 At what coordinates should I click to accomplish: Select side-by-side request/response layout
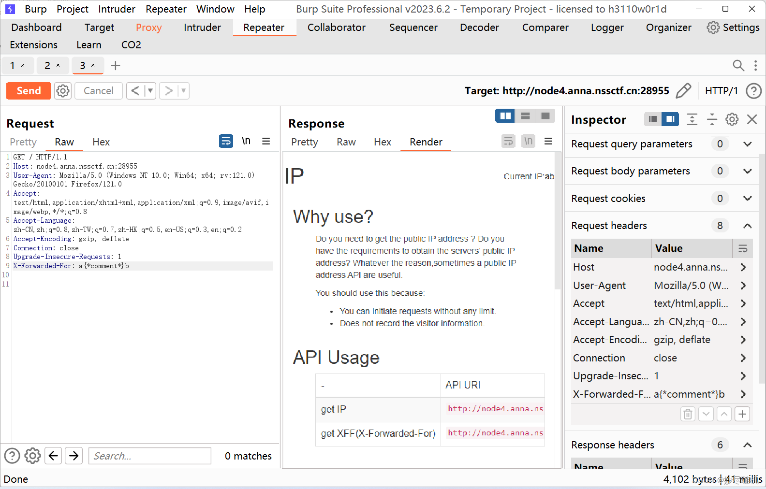click(505, 116)
